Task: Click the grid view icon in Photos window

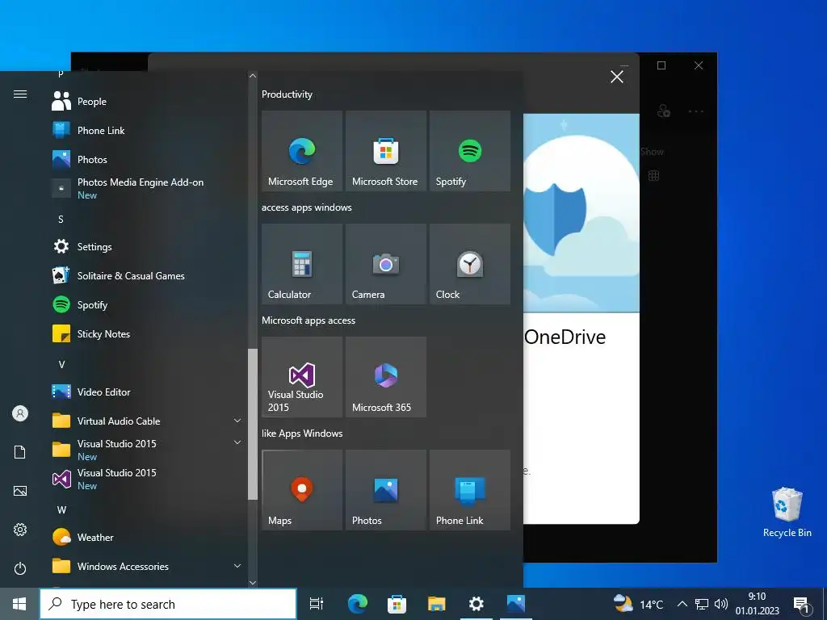Action: [653, 175]
